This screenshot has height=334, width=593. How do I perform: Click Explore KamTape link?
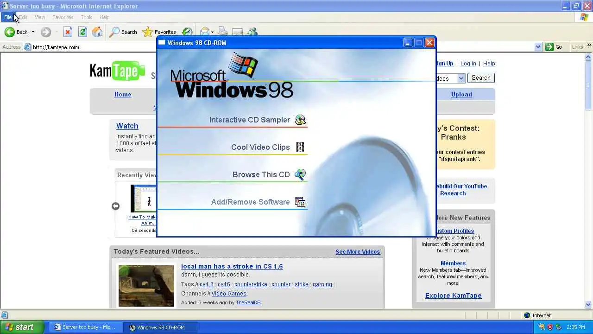coord(453,295)
